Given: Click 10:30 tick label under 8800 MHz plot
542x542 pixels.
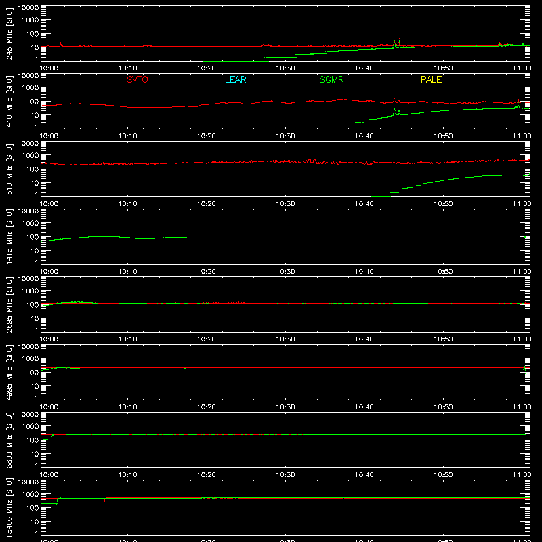Looking at the screenshot, I should pos(285,475).
